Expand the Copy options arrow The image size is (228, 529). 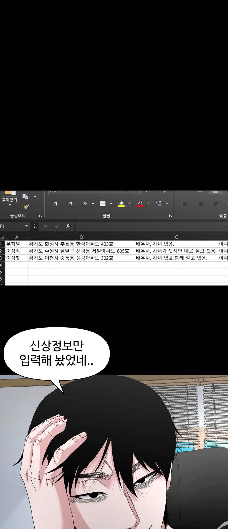click(x=35, y=197)
